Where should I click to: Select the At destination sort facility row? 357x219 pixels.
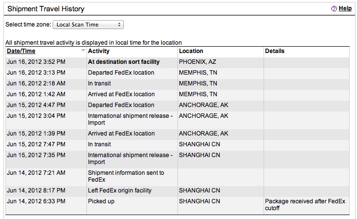pyautogui.click(x=178, y=62)
